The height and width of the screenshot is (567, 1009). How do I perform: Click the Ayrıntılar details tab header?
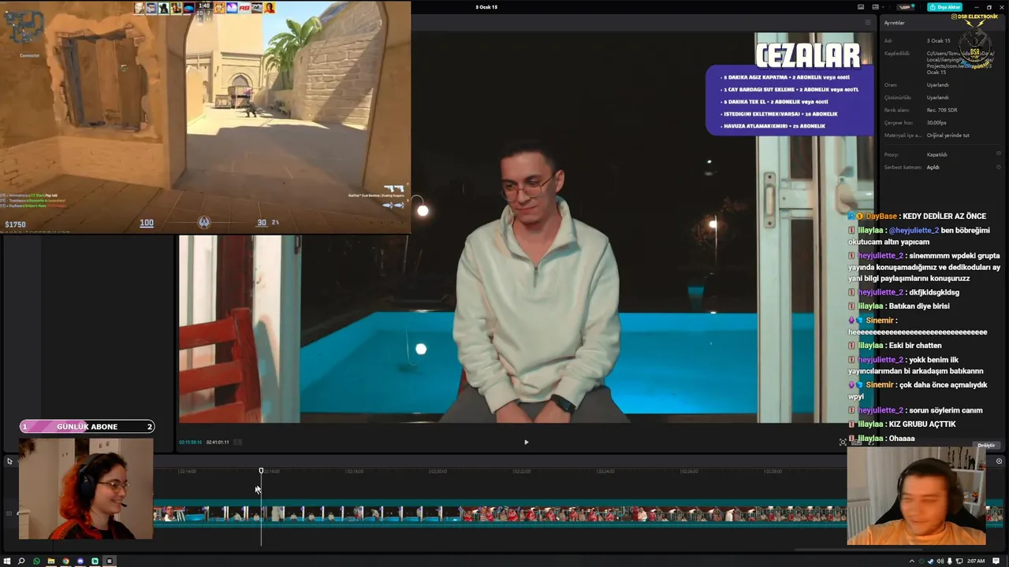(x=894, y=23)
